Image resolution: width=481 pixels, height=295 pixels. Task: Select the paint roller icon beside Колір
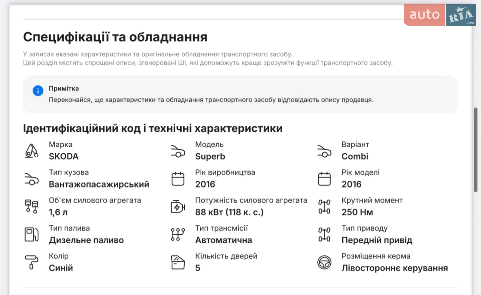tap(32, 262)
